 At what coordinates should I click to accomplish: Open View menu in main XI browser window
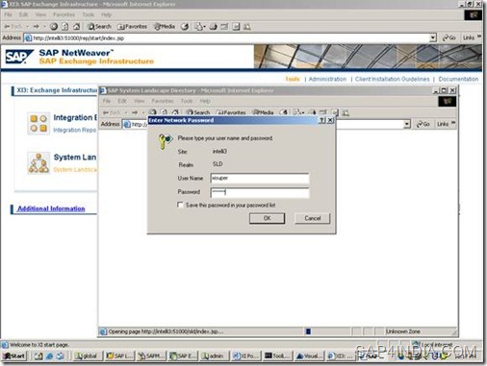(x=40, y=14)
